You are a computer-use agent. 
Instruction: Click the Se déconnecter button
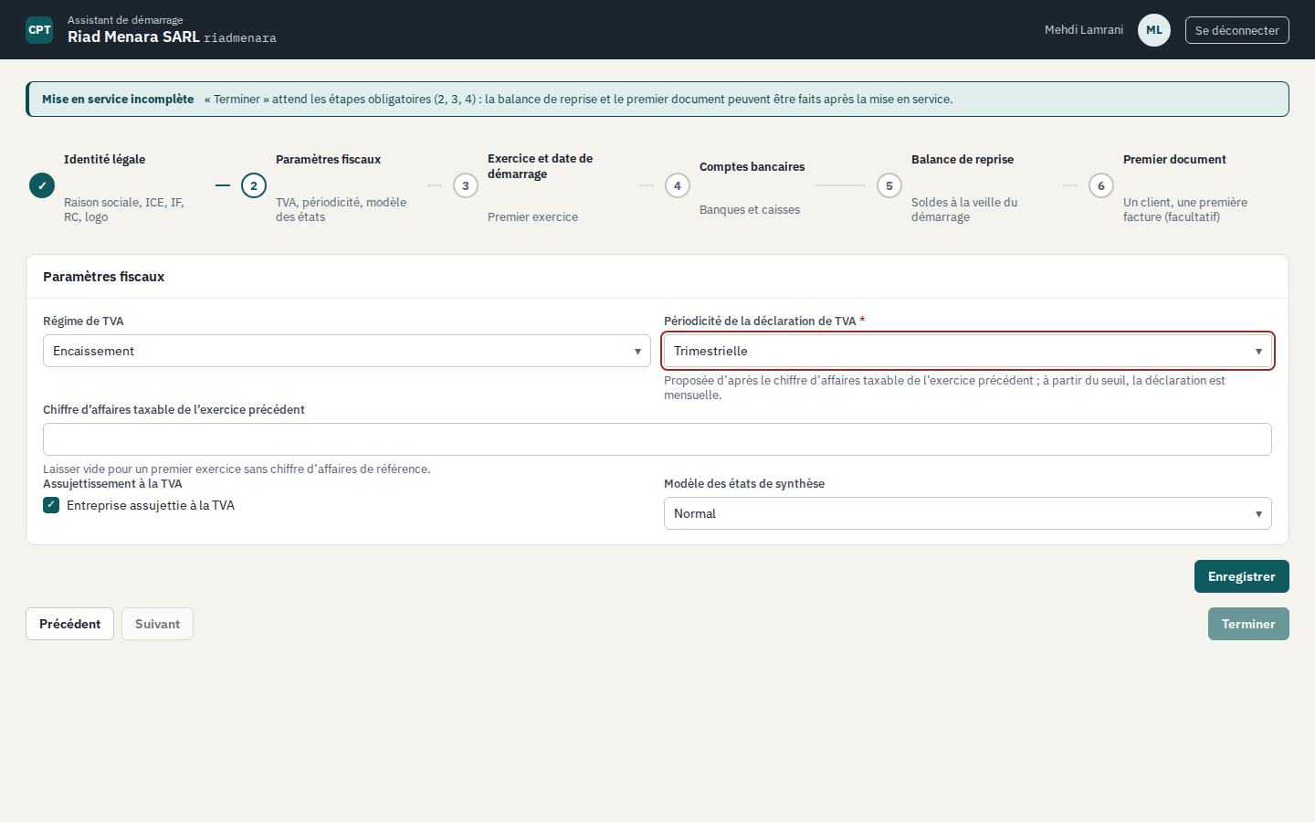[1237, 30]
